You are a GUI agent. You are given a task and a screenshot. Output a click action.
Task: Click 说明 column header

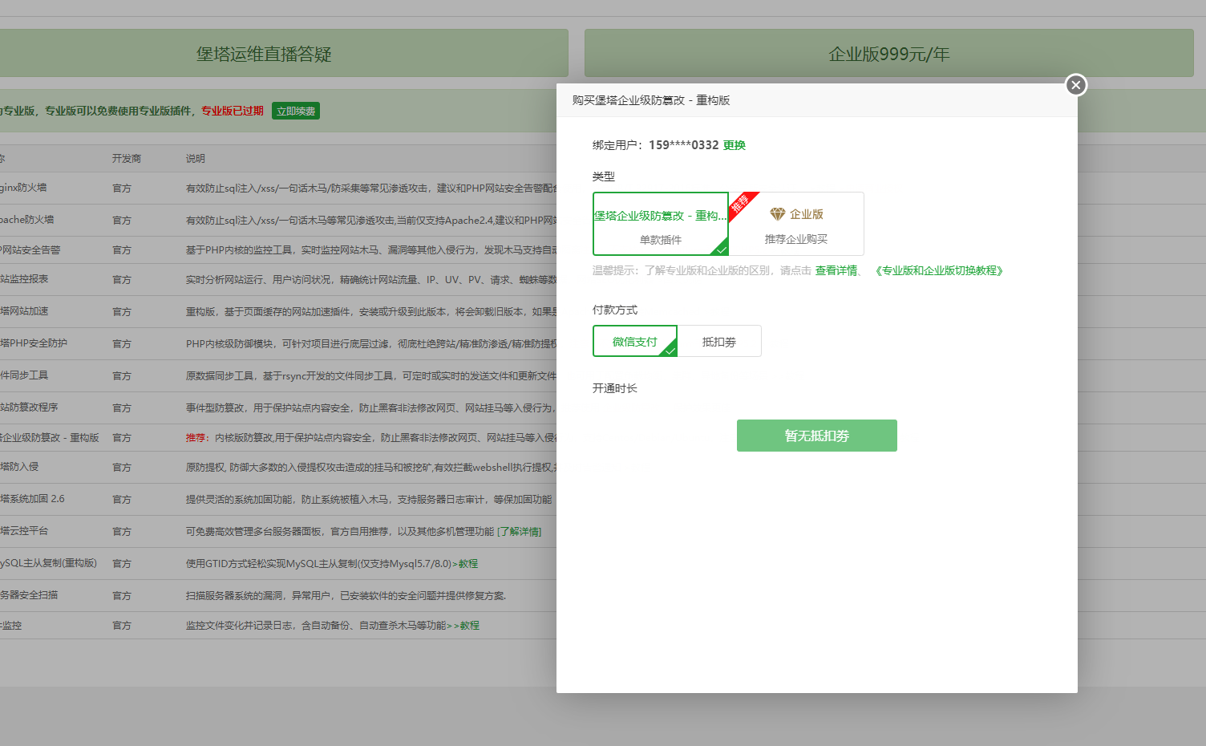(196, 158)
